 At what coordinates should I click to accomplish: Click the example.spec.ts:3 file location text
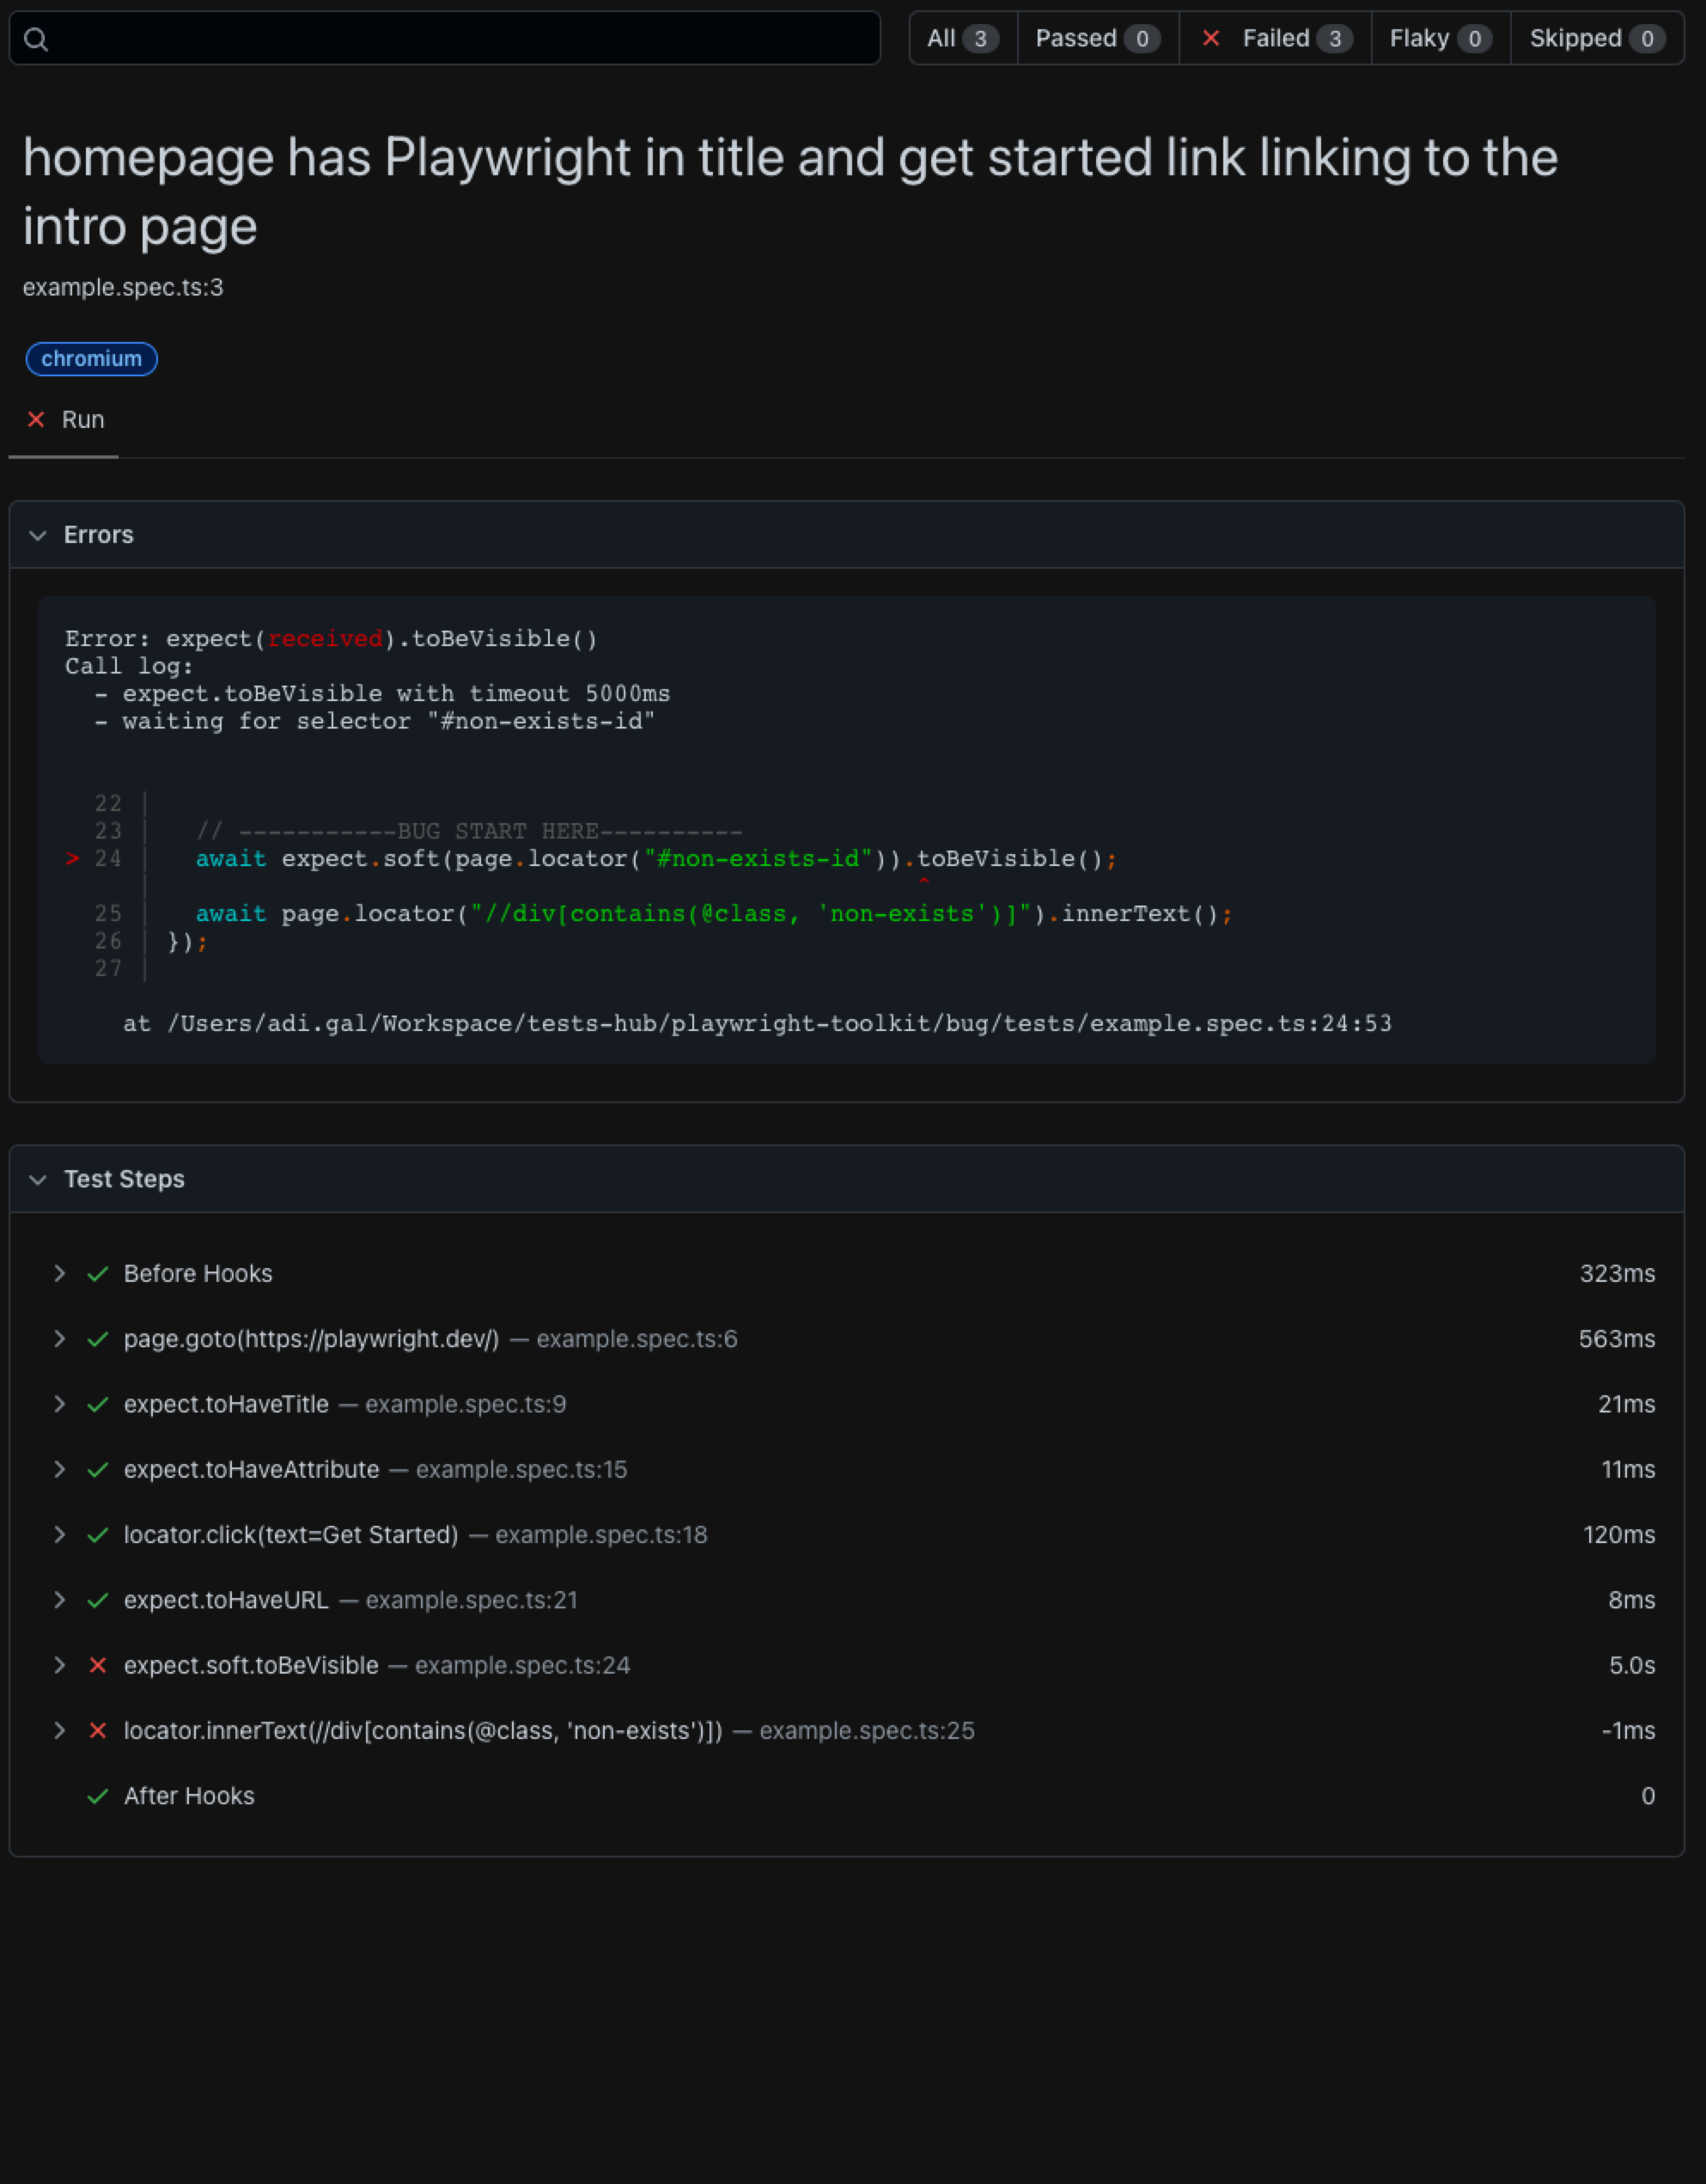[x=123, y=288]
